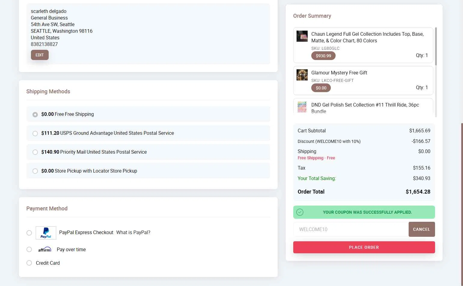Open Chaun Legend Gel Collection thumbnail
Viewport: 463px width, 286px height.
(302, 36)
